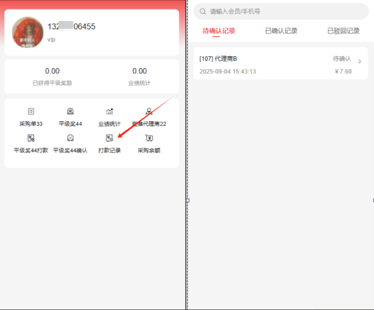The height and width of the screenshot is (310, 374).
Task: Click the search magnifier icon
Action: pos(203,11)
